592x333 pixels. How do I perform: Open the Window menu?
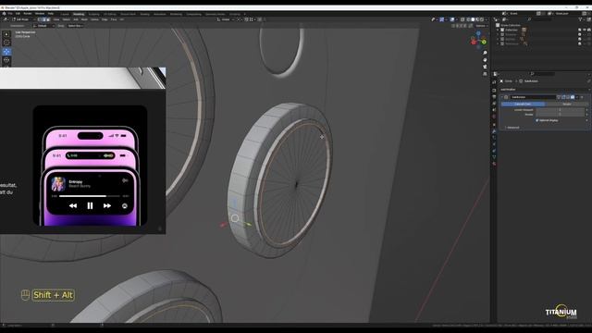click(40, 14)
